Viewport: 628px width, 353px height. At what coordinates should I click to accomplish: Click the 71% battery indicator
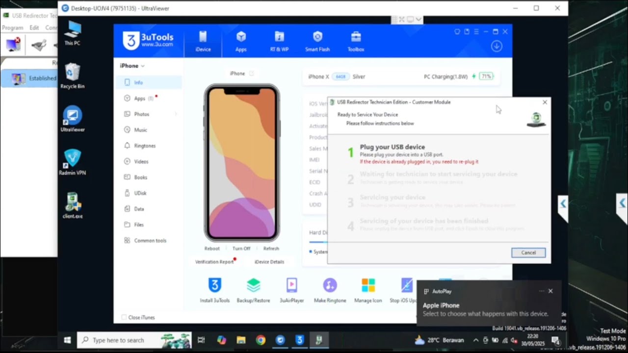tap(486, 76)
